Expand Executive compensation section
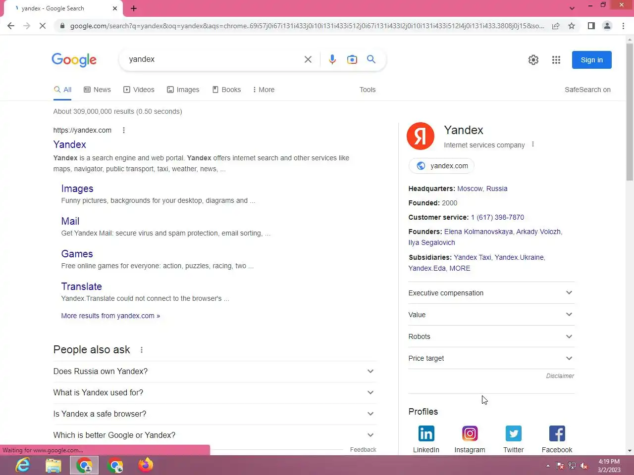The height and width of the screenshot is (475, 634). pyautogui.click(x=491, y=293)
